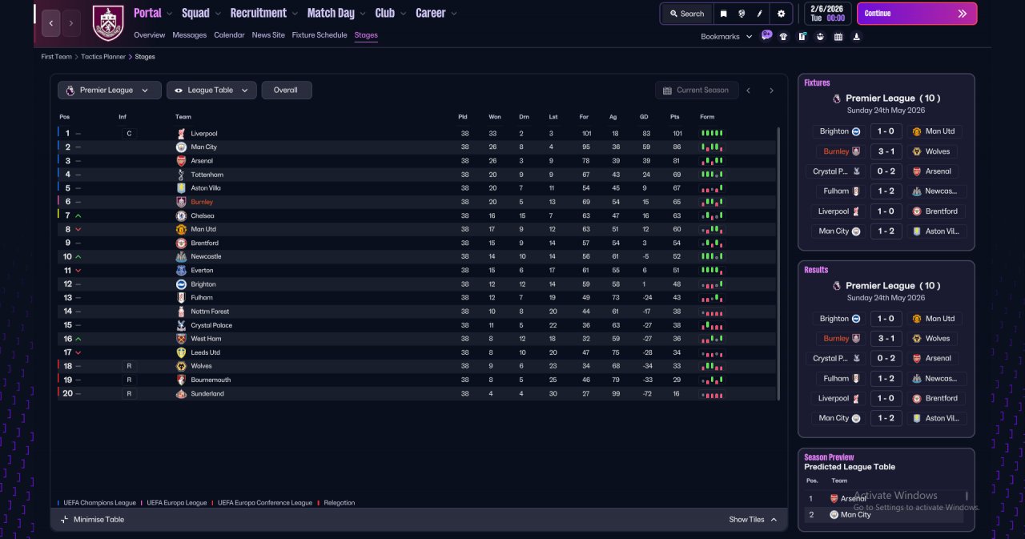Go to next season with right chevron
Screen dimensions: 1025x539
(x=771, y=91)
